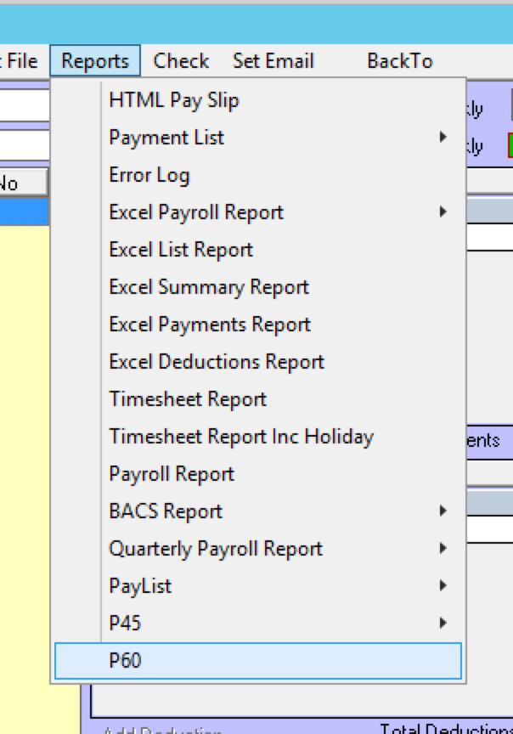Expand the BACS Report submenu
Screen dimensions: 513x734
point(166,511)
